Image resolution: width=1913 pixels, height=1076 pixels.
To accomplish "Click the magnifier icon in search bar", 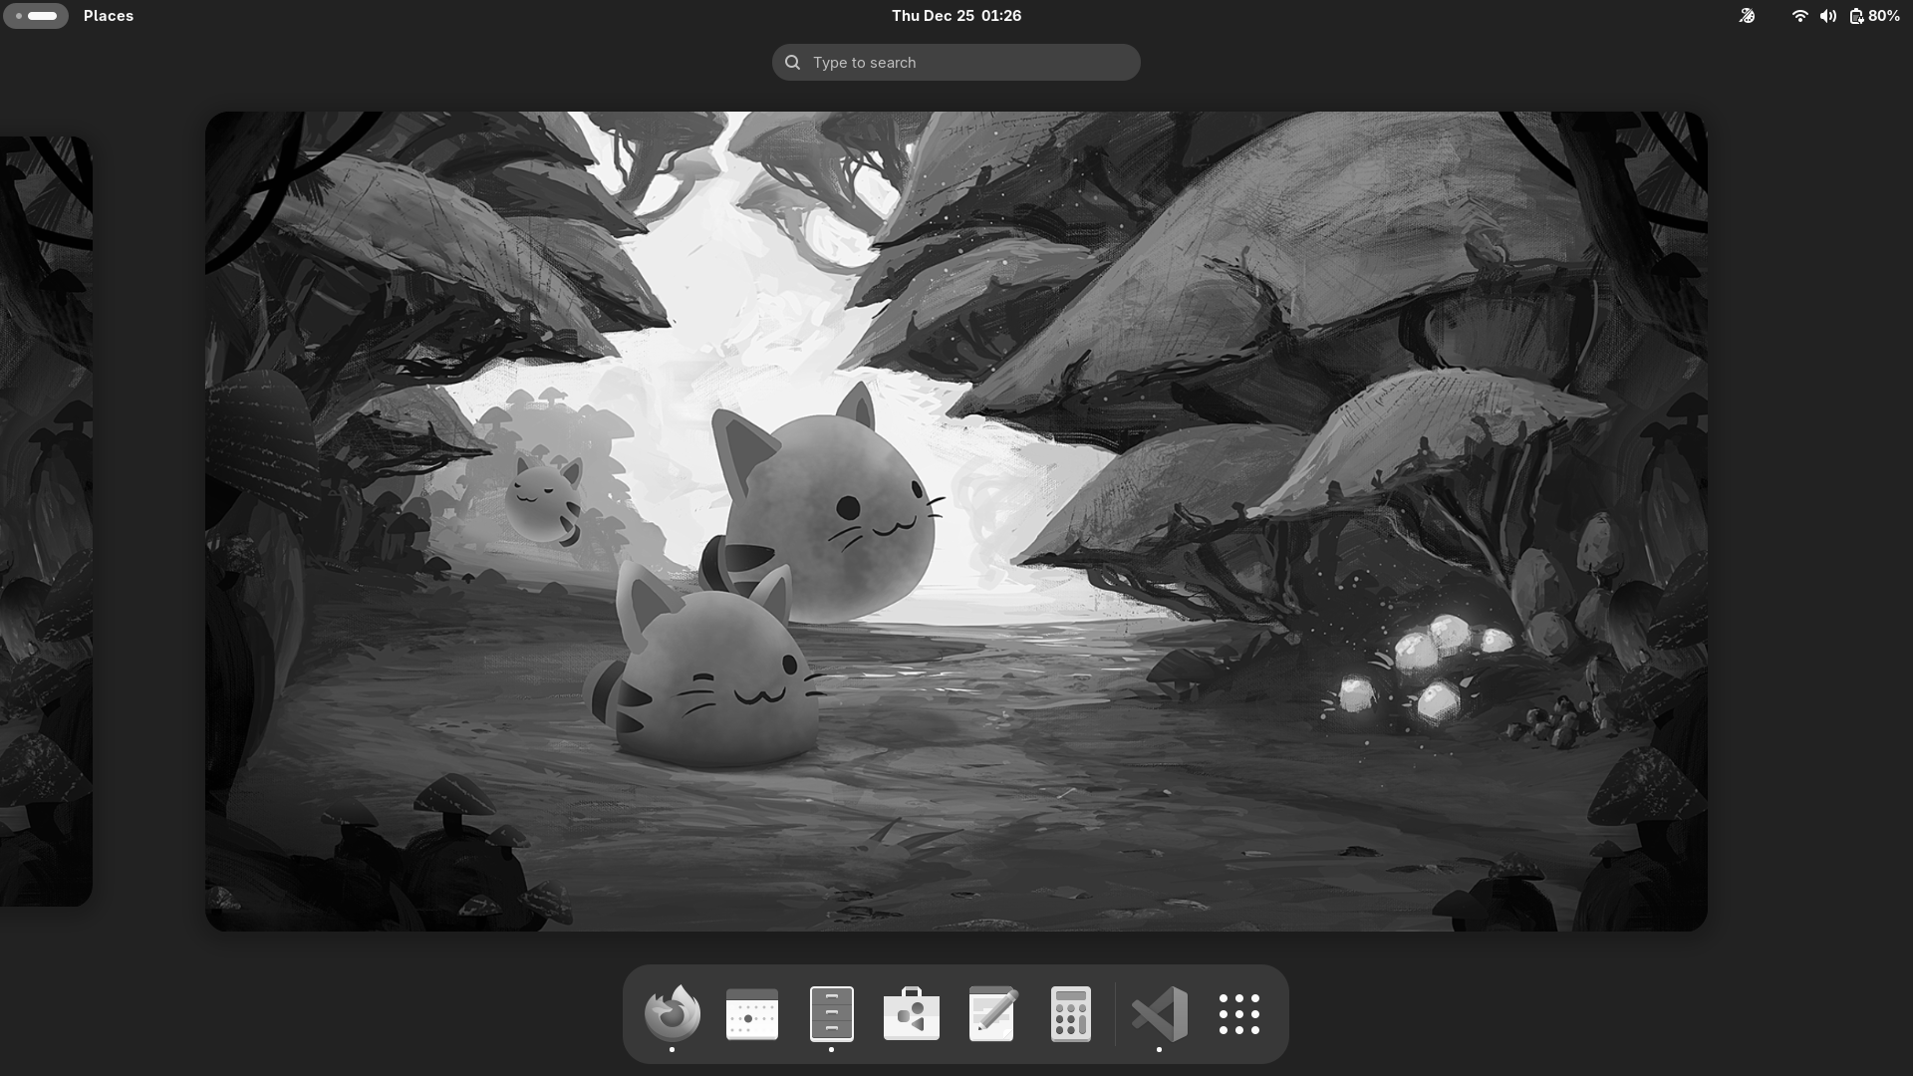I will pyautogui.click(x=792, y=63).
